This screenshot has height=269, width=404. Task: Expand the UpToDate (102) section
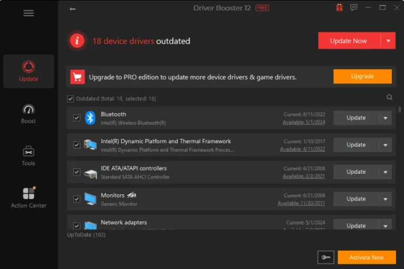86,235
